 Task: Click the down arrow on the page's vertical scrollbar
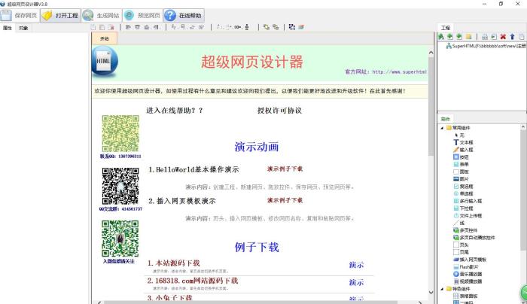431,292
